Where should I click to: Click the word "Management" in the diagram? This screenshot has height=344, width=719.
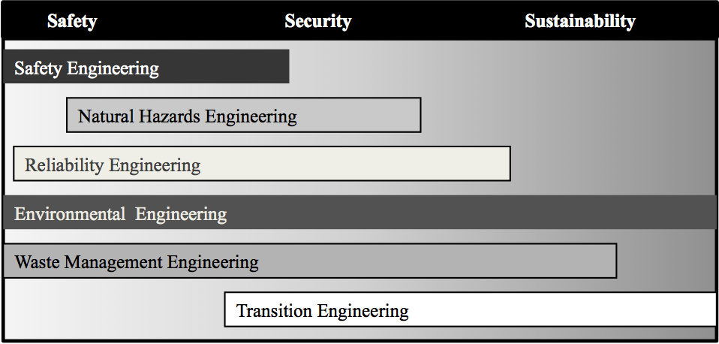(113, 263)
